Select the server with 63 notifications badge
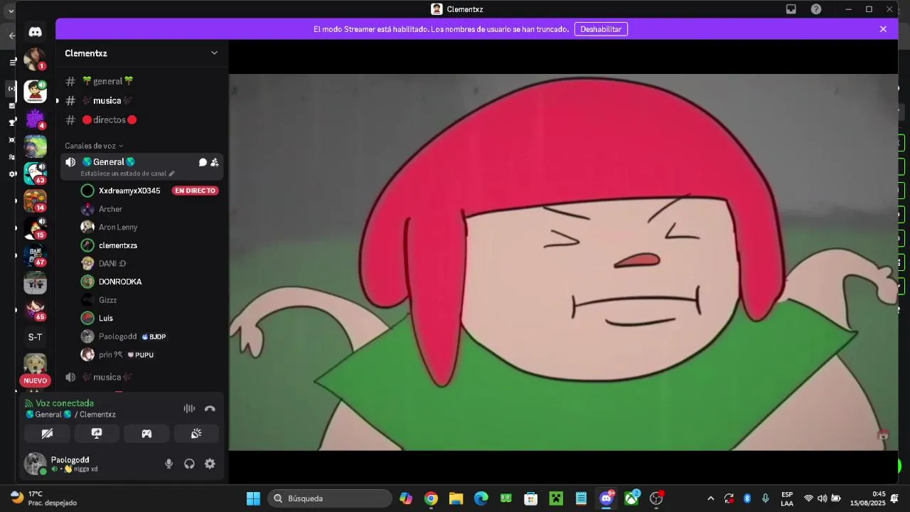 point(35,174)
